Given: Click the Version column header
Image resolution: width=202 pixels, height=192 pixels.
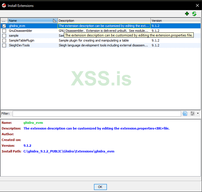Looking at the screenshot, I should (175, 21).
